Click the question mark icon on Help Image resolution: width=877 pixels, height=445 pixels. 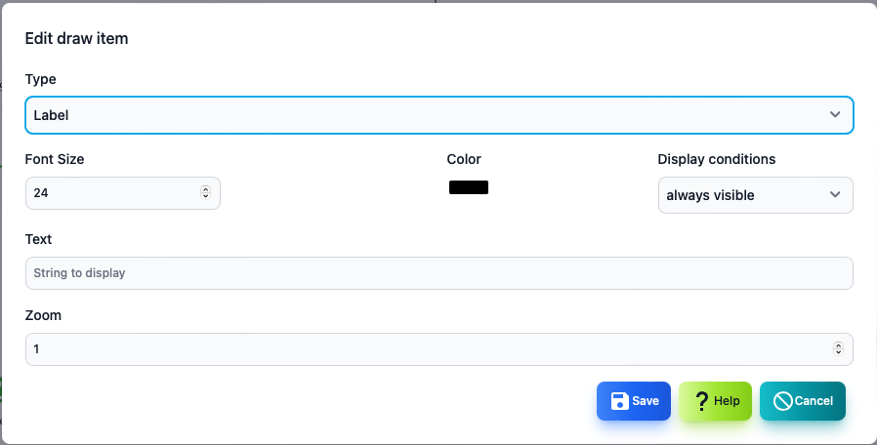701,401
